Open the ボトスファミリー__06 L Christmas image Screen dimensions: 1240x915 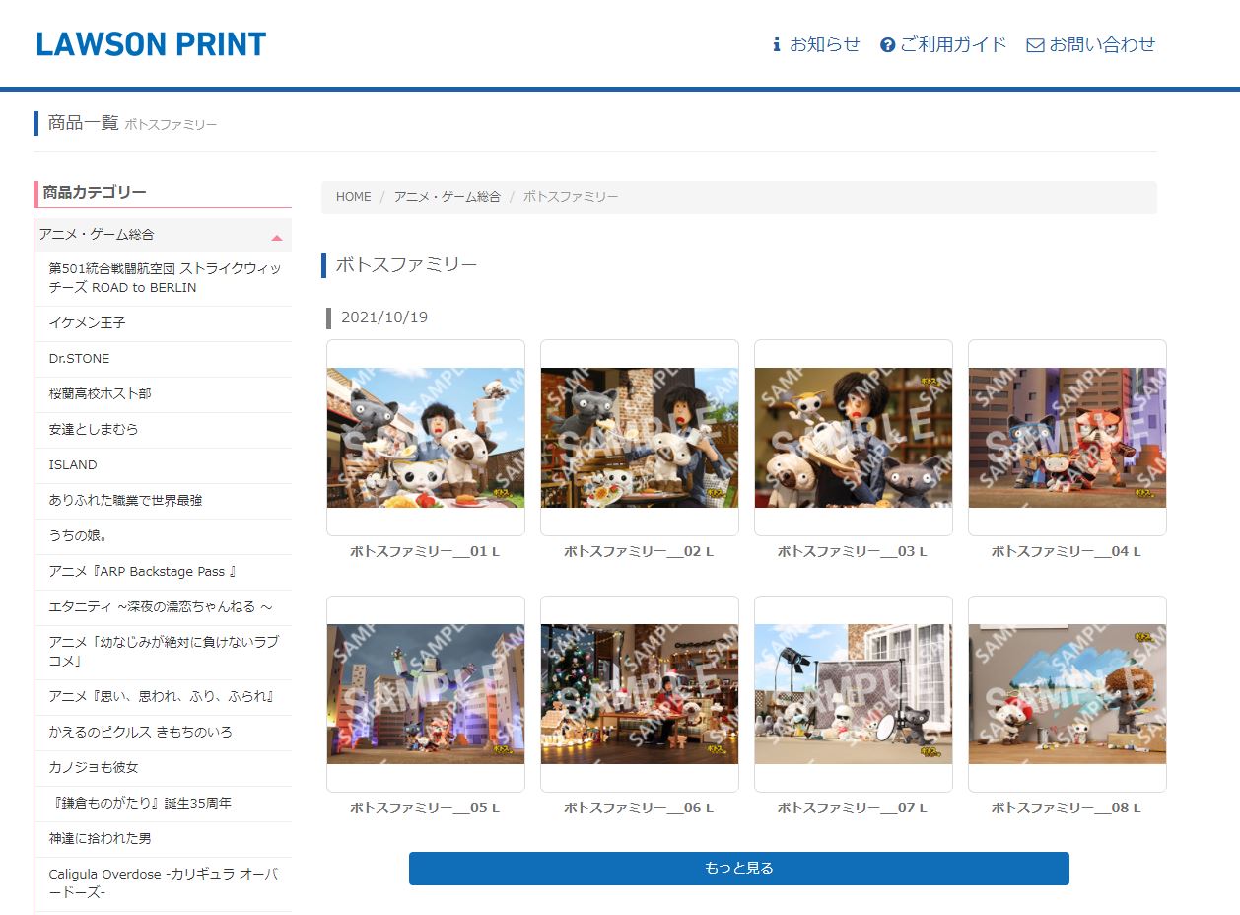click(639, 693)
